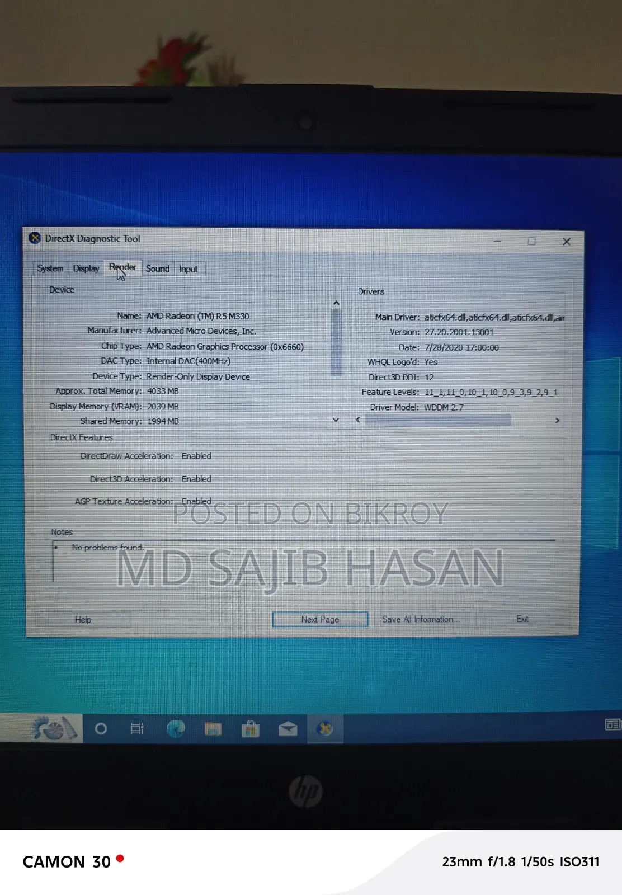Image resolution: width=622 pixels, height=895 pixels.
Task: Click the taskbar search highlight image
Action: tap(54, 728)
